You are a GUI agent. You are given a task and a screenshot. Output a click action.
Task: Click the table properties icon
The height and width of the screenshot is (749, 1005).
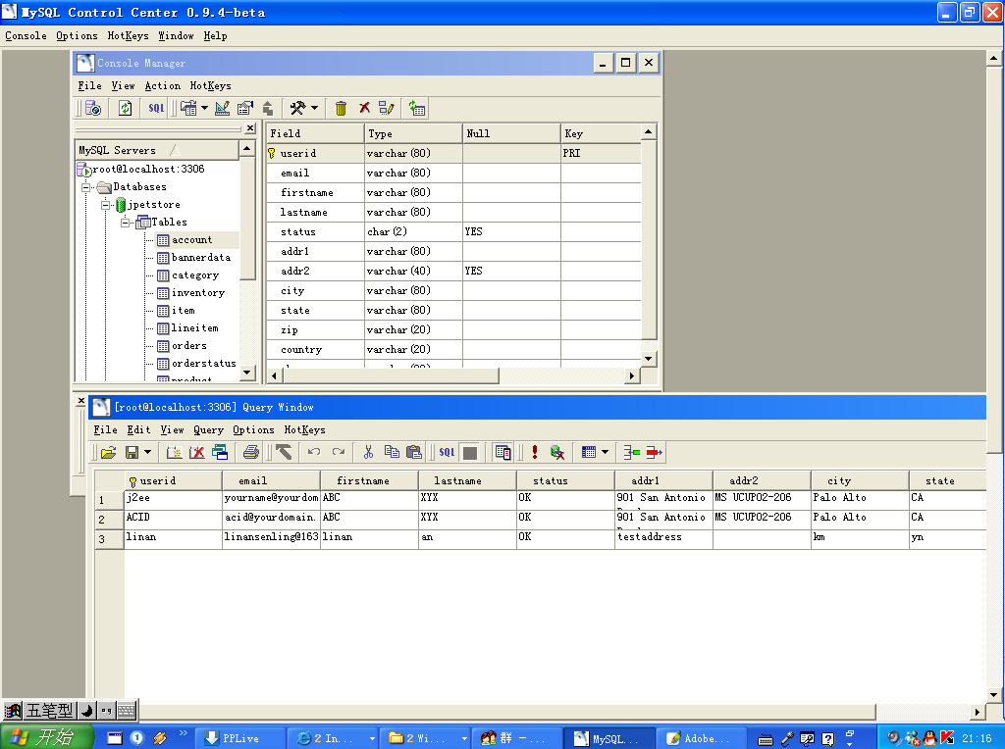pyautogui.click(x=244, y=108)
